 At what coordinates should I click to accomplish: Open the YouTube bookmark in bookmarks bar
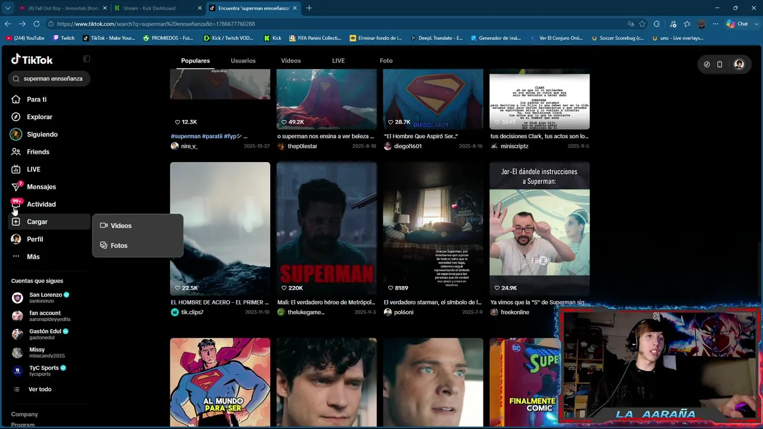coord(25,38)
